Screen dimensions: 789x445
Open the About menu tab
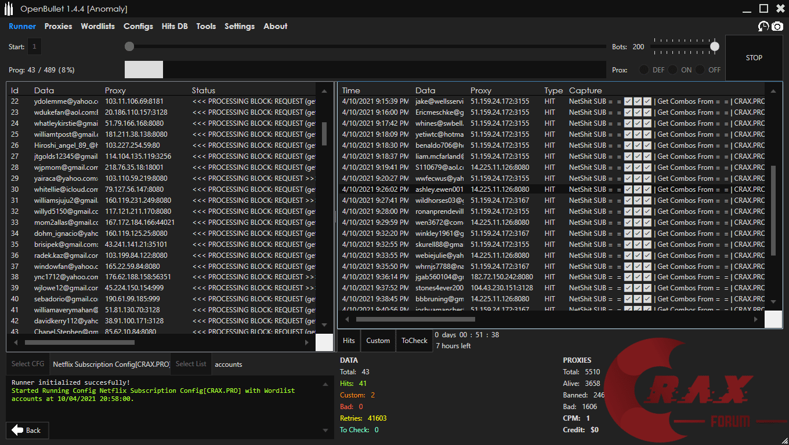pyautogui.click(x=276, y=26)
